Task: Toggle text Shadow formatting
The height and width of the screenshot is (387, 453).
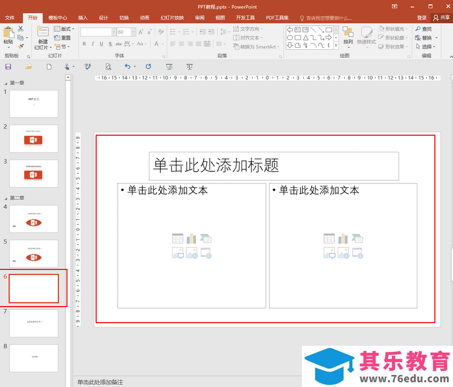Action: (x=110, y=44)
